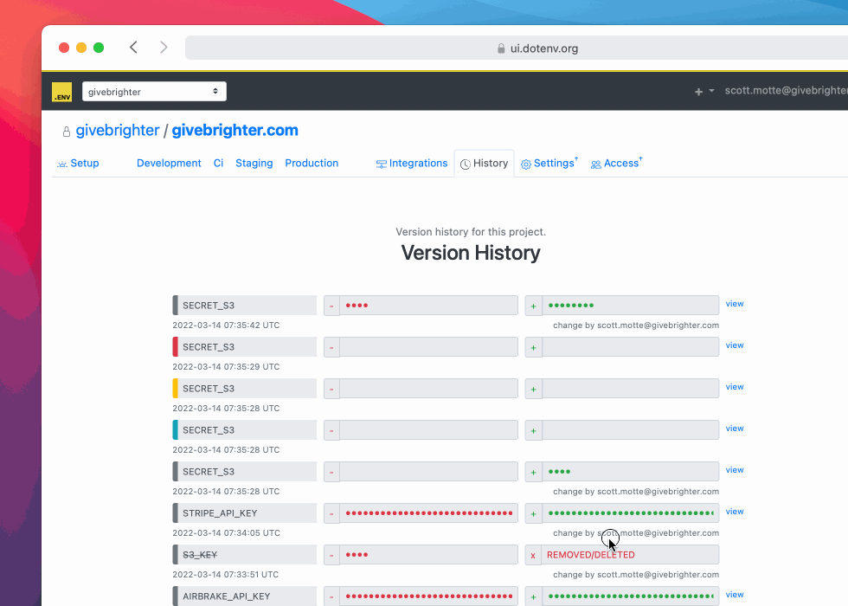Screen dimensions: 848x606
Task: Go to the Production environment tab
Action: tap(312, 164)
